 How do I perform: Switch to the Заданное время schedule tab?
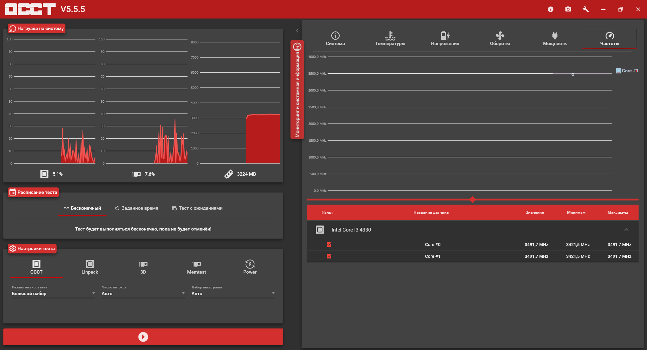tap(136, 208)
